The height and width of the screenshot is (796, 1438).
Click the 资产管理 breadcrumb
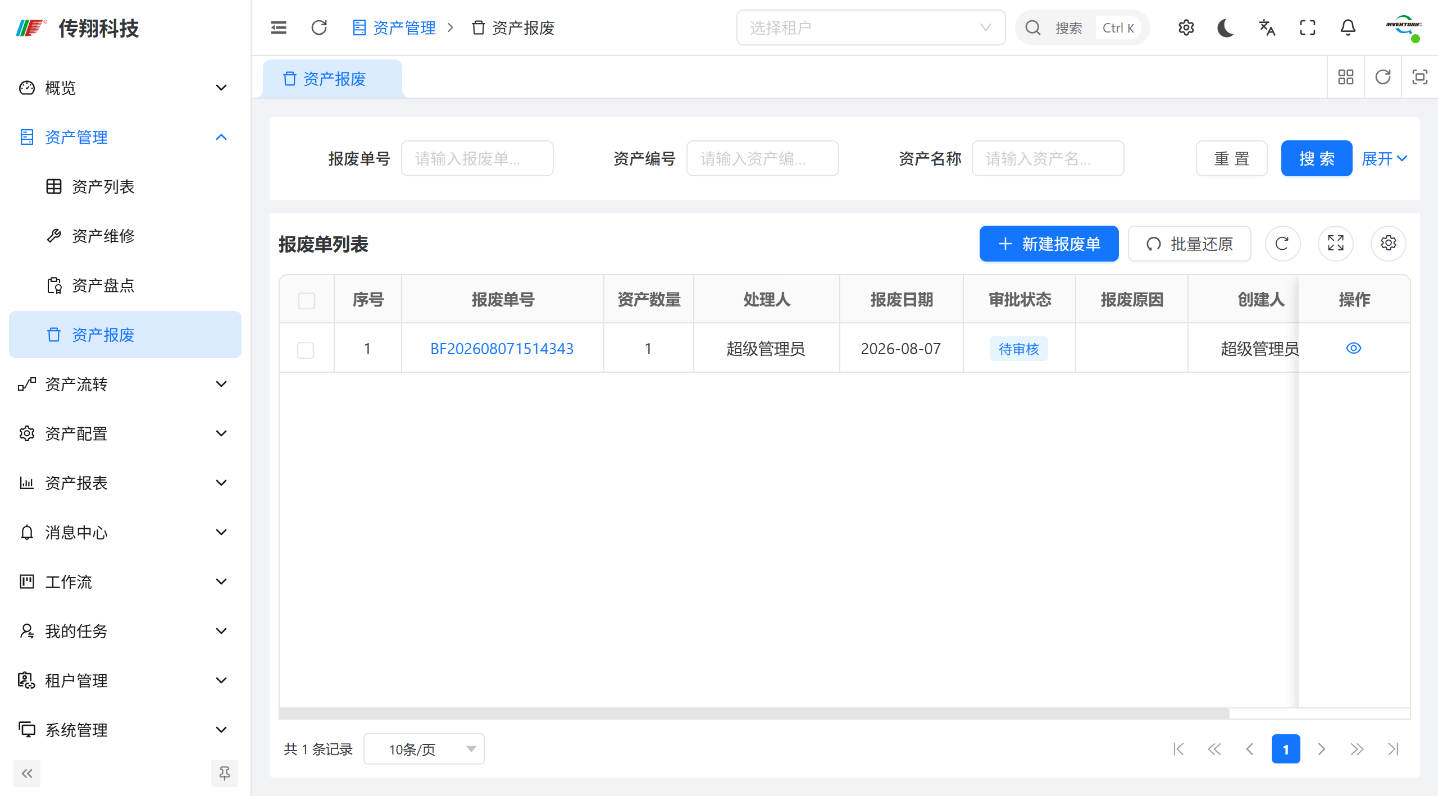(x=394, y=28)
